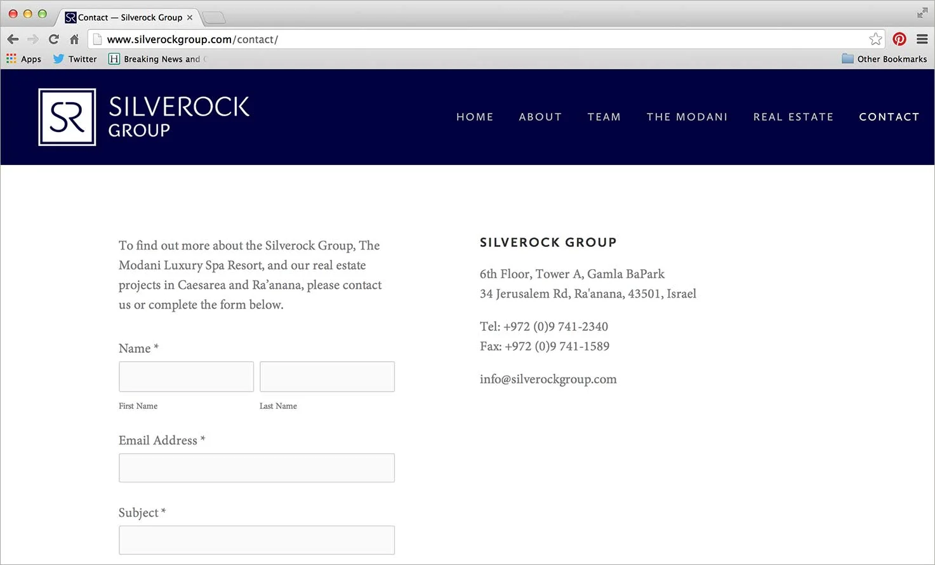The width and height of the screenshot is (935, 565).
Task: Open Other Bookmarks folder
Action: point(884,59)
